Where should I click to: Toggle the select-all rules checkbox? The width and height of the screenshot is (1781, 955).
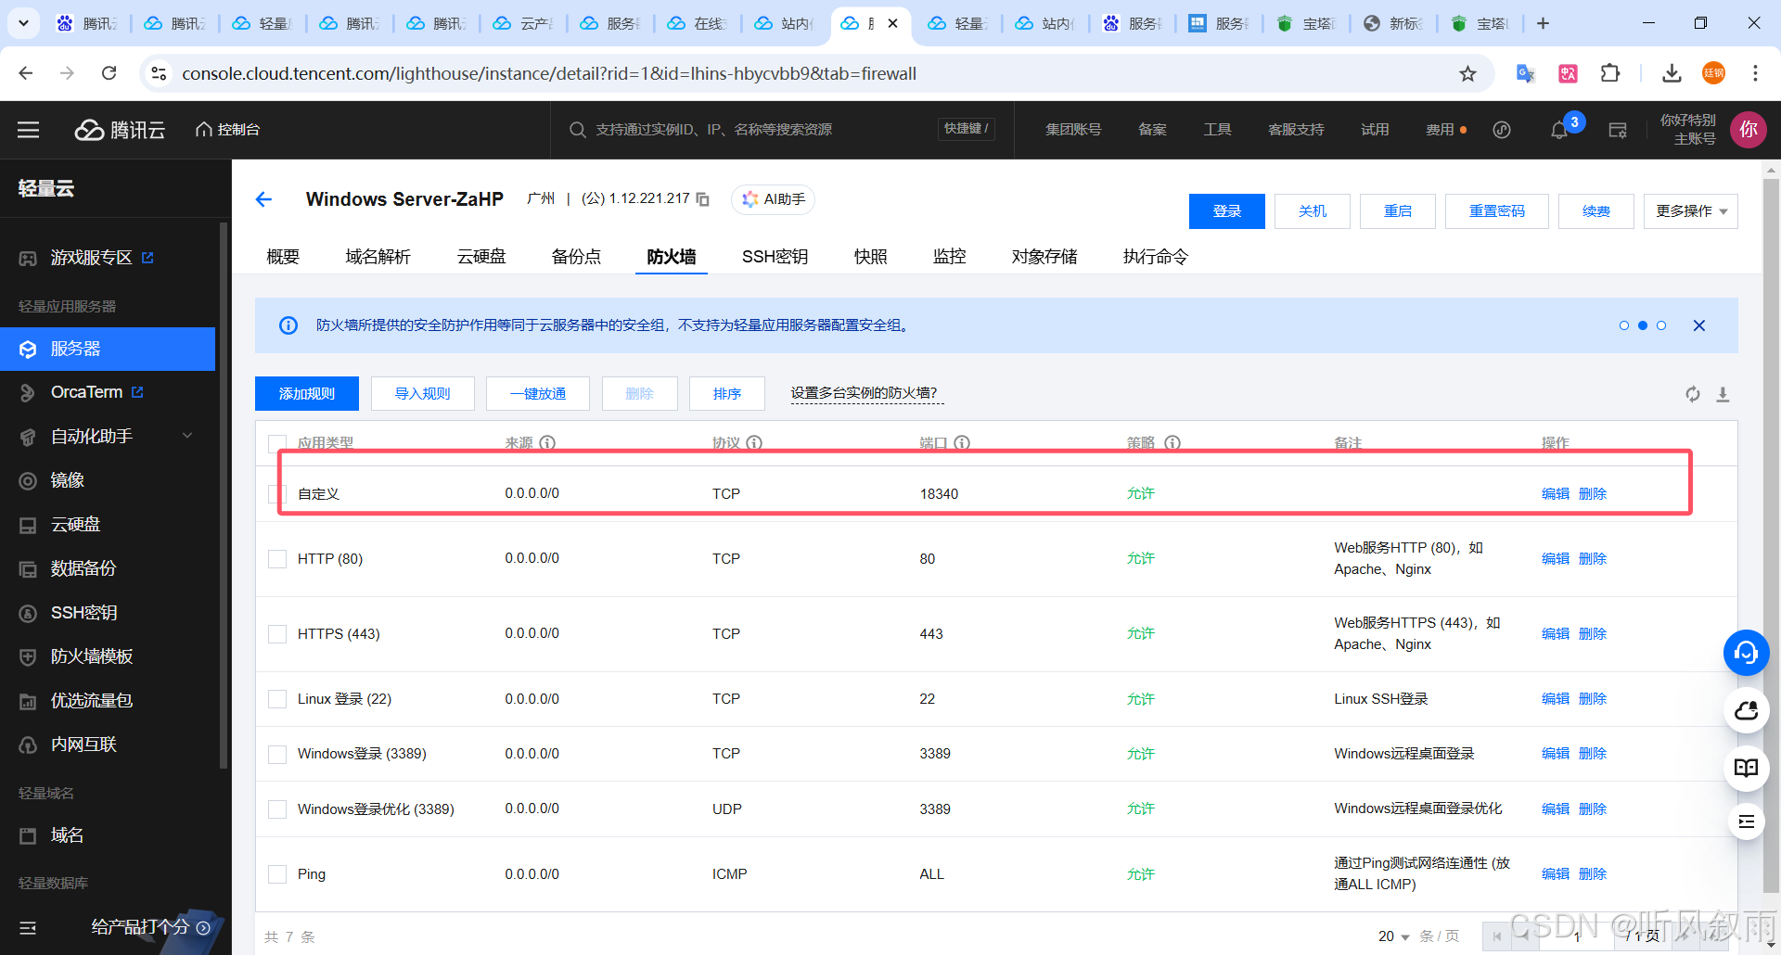tap(276, 443)
